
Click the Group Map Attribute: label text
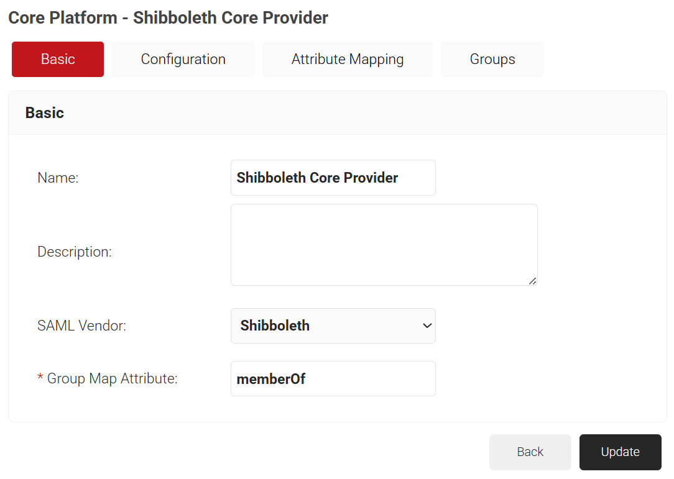[113, 378]
